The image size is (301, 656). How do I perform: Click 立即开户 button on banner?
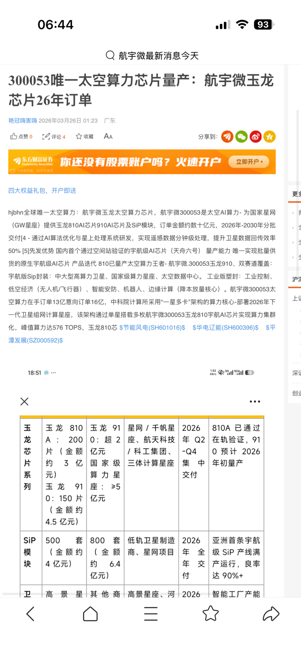coord(249,161)
